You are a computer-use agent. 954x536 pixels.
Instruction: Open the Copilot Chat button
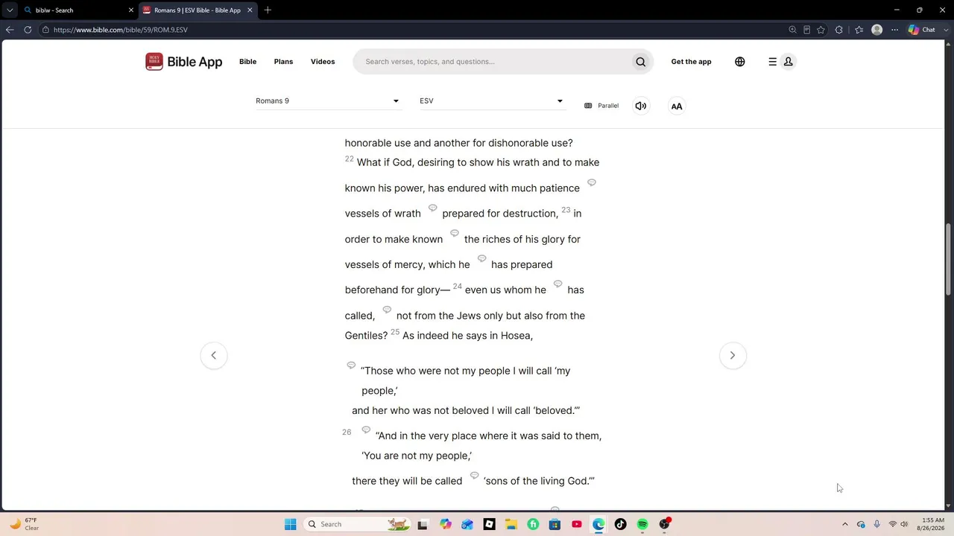click(923, 30)
